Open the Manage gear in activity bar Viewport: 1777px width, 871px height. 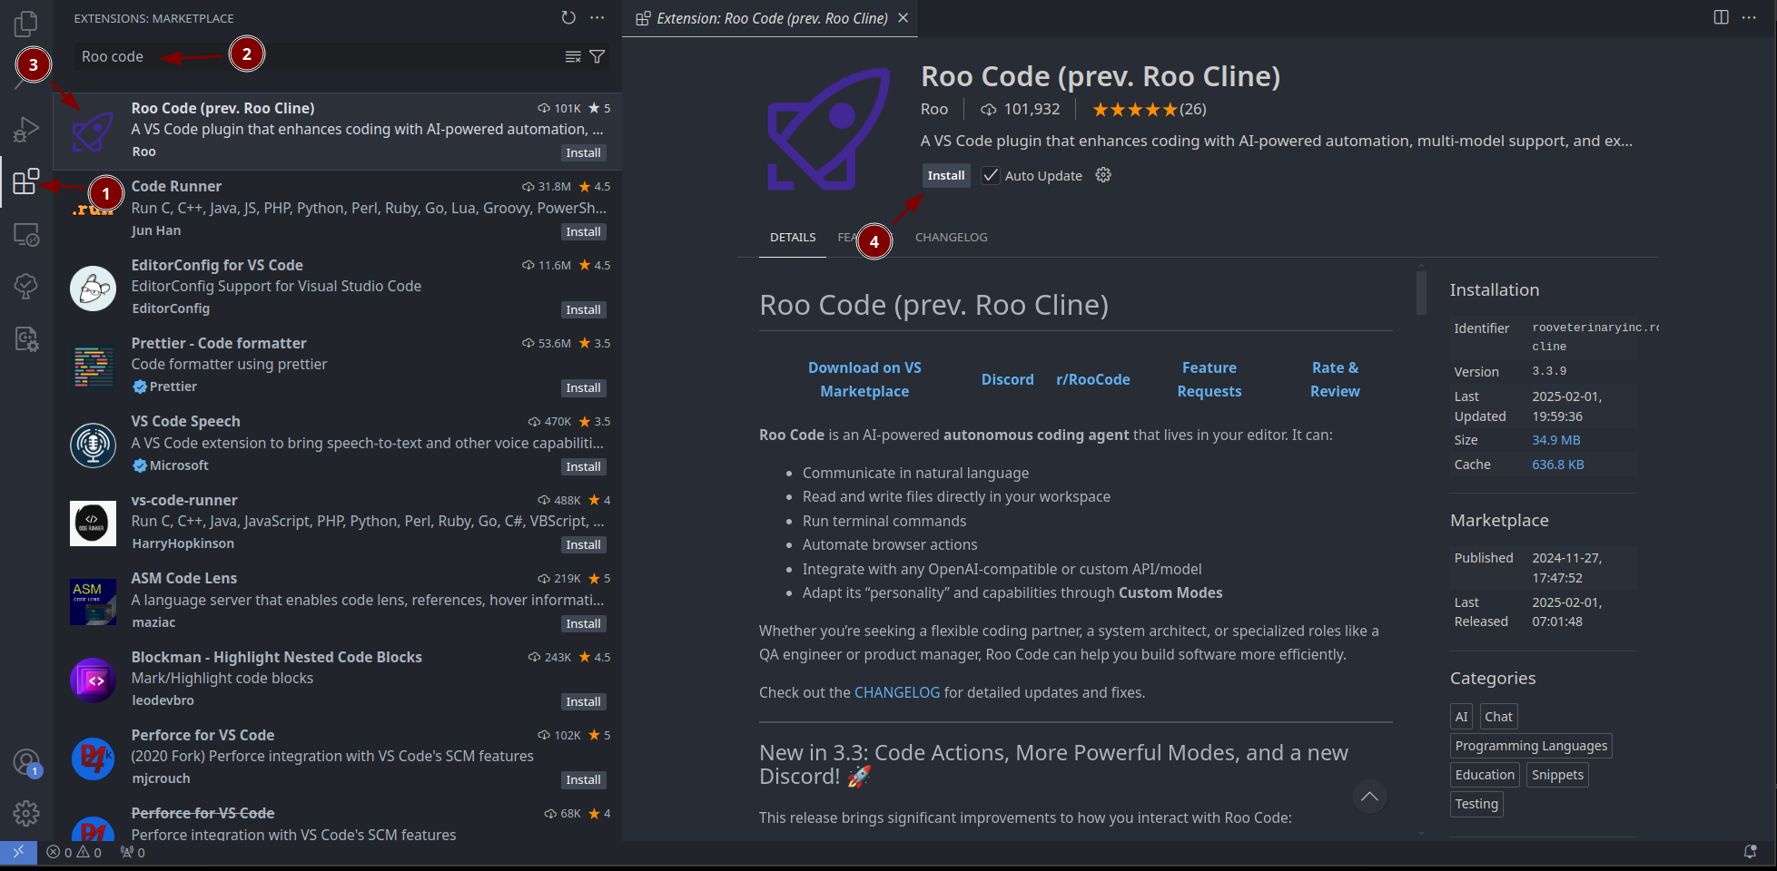[x=26, y=813]
